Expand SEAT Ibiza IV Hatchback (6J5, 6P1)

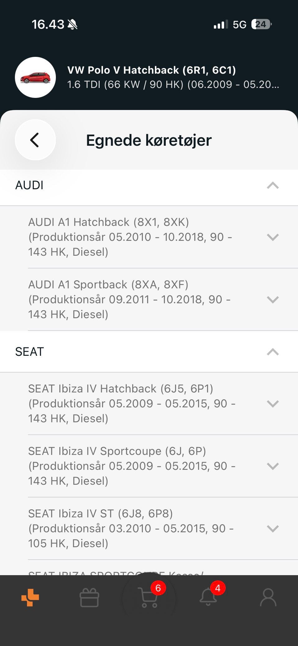[x=149, y=404]
